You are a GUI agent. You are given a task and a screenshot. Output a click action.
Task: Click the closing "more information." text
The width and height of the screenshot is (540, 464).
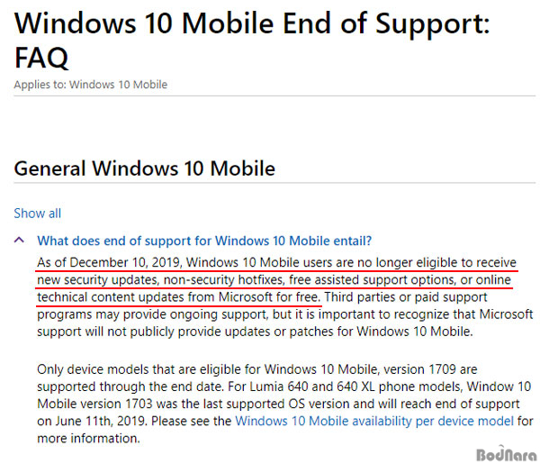pyautogui.click(x=88, y=438)
